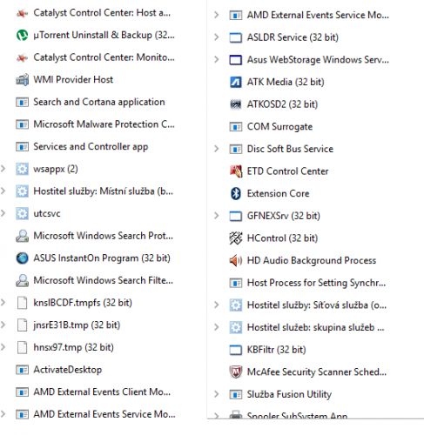Click the WMI Provider Host icon
Viewport: 424px width, 435px height.
pos(22,80)
